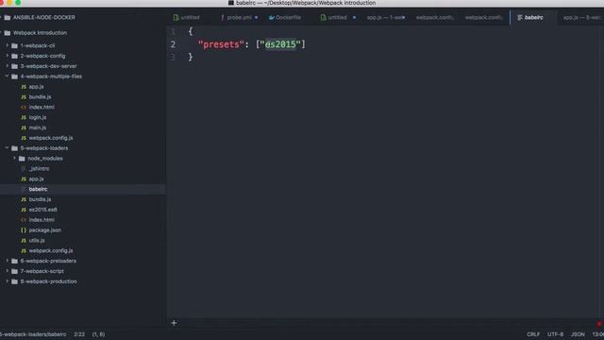Image resolution: width=604 pixels, height=340 pixels.
Task: Click the braces icon of package.json
Action: [24, 230]
